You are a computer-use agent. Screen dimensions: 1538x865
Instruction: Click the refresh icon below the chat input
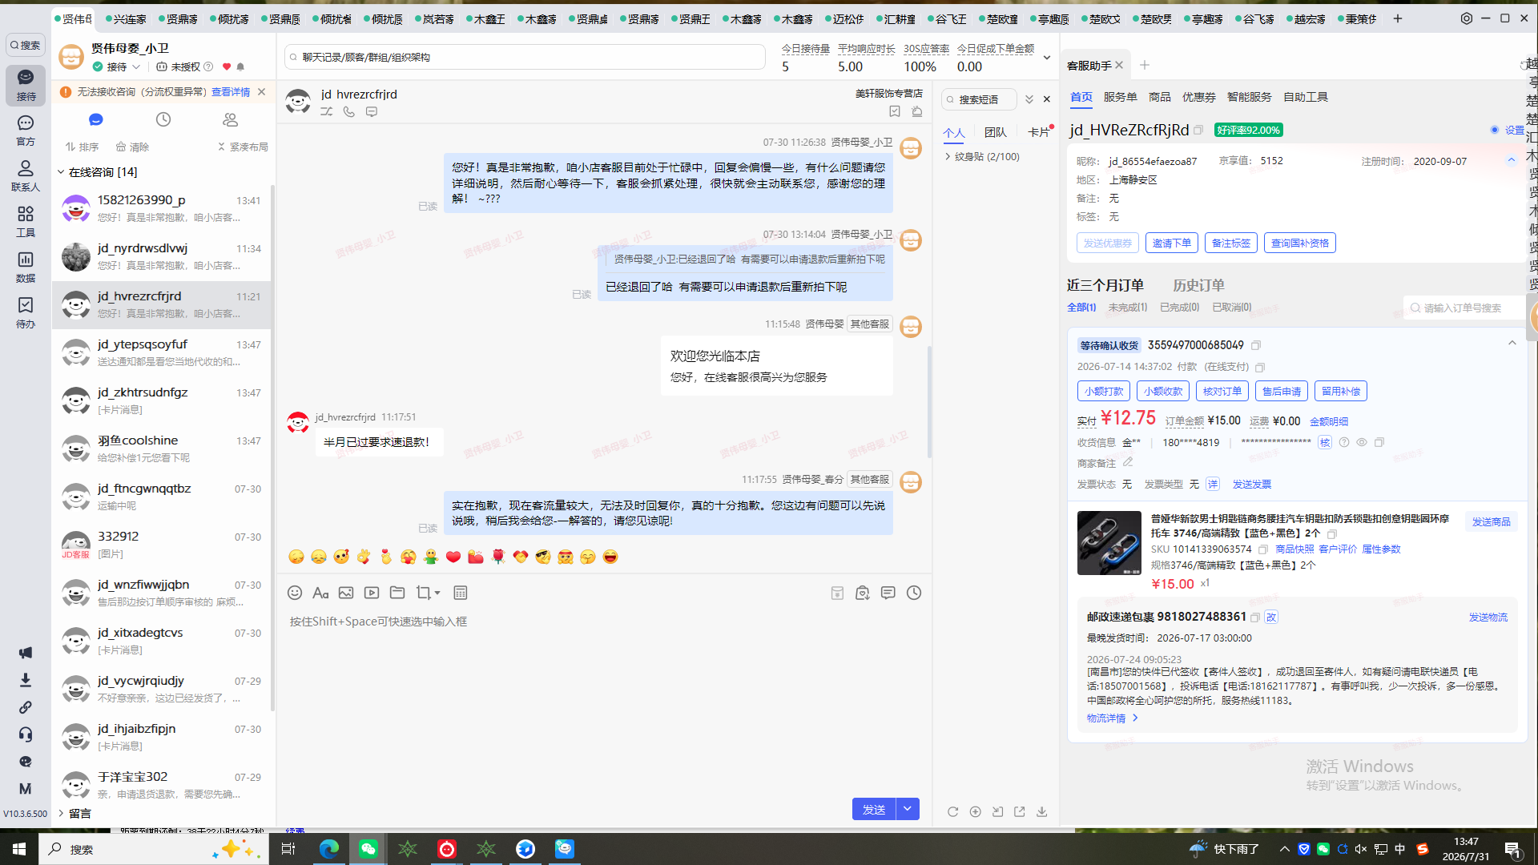952,811
